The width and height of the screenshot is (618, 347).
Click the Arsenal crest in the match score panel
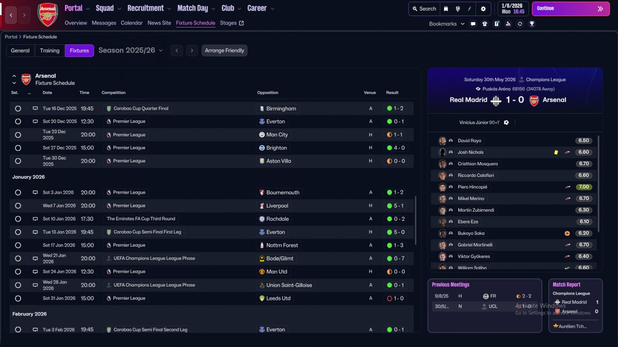(x=534, y=100)
